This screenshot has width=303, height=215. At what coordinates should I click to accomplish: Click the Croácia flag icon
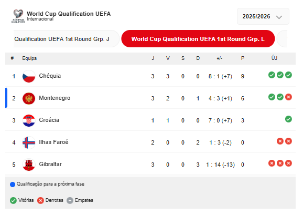29,120
